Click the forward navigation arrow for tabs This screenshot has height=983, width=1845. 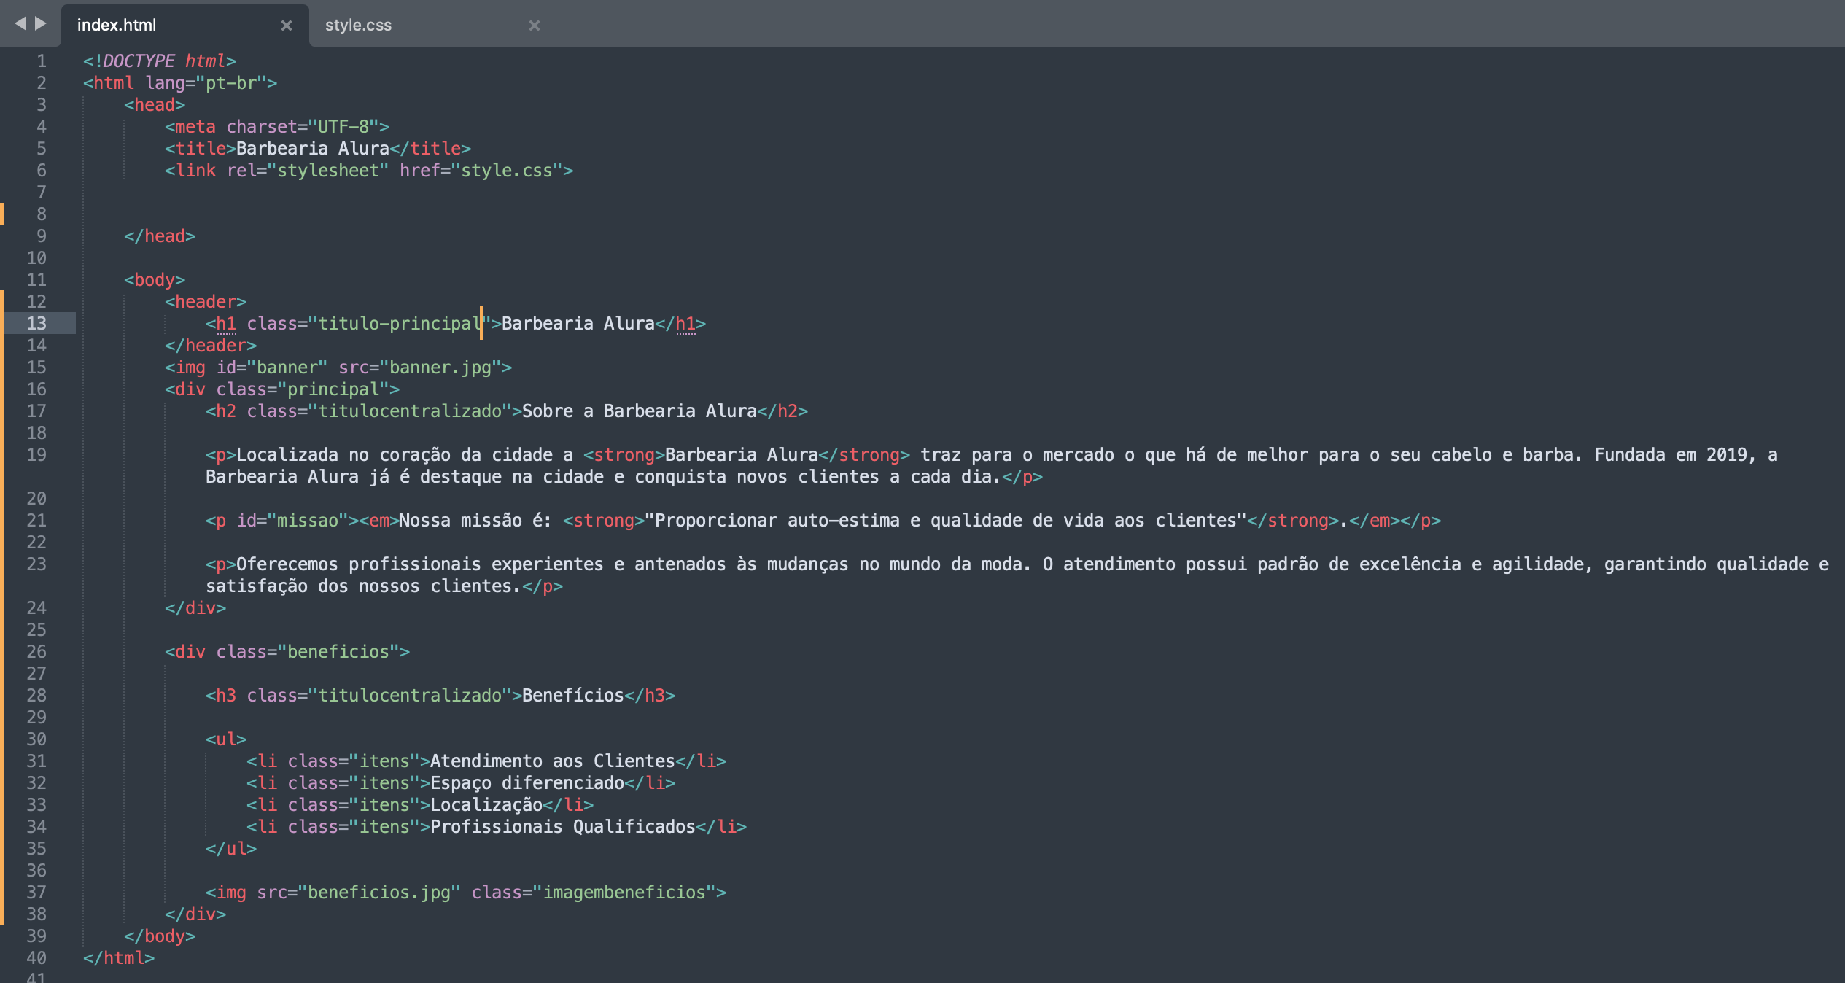(x=41, y=24)
